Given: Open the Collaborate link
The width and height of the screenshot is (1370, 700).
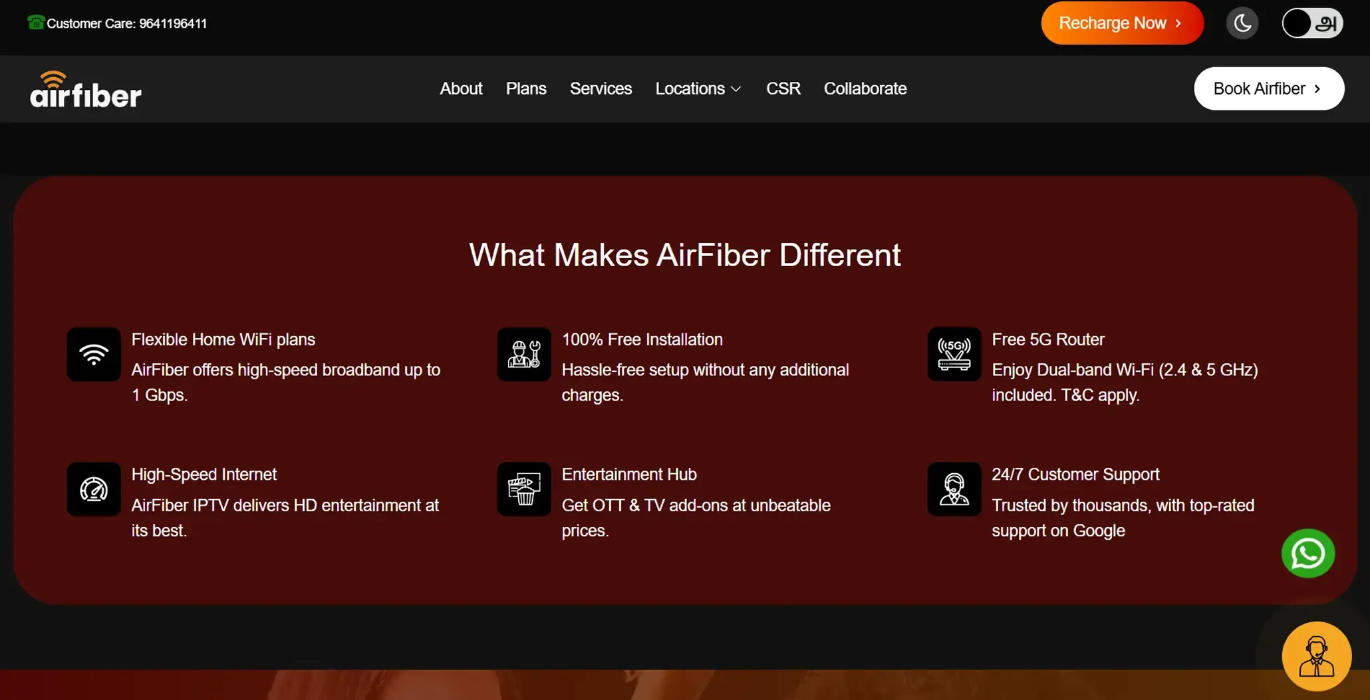Looking at the screenshot, I should (x=865, y=88).
